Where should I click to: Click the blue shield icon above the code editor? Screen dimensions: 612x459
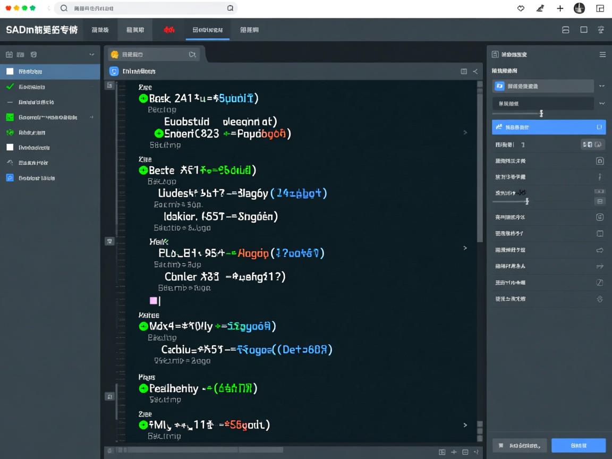(114, 71)
